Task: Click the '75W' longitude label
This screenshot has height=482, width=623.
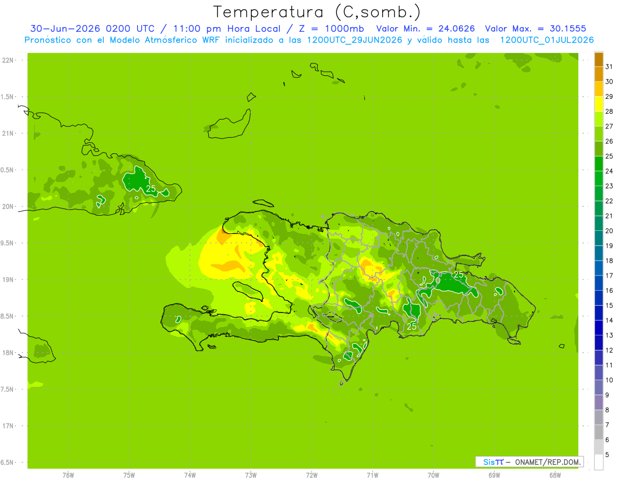Action: click(129, 475)
